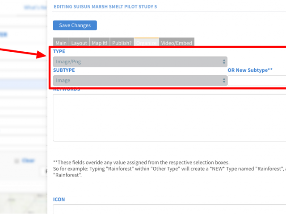Open the Layout tab
Screen dimensions: 286x214
[79, 43]
